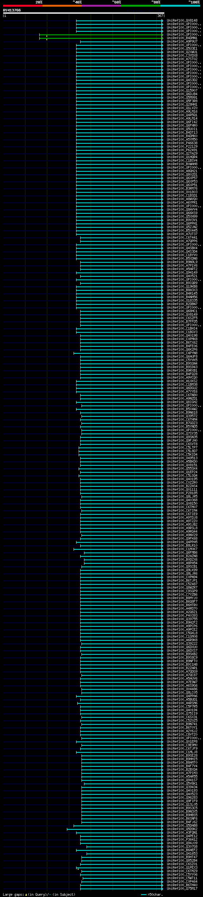Select the UniRef100_B6AEF2 label
This screenshot has height=897, width=203.
click(x=182, y=850)
